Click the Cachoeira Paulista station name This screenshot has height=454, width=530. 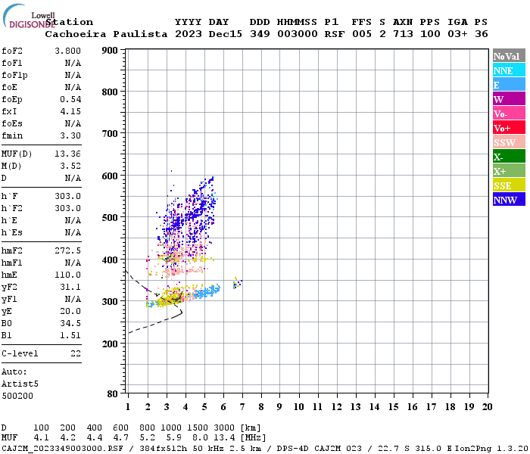(106, 34)
